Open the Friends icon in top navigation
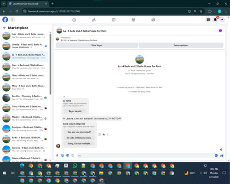Image resolution: width=230 pixels, height=184 pixels. [94, 20]
